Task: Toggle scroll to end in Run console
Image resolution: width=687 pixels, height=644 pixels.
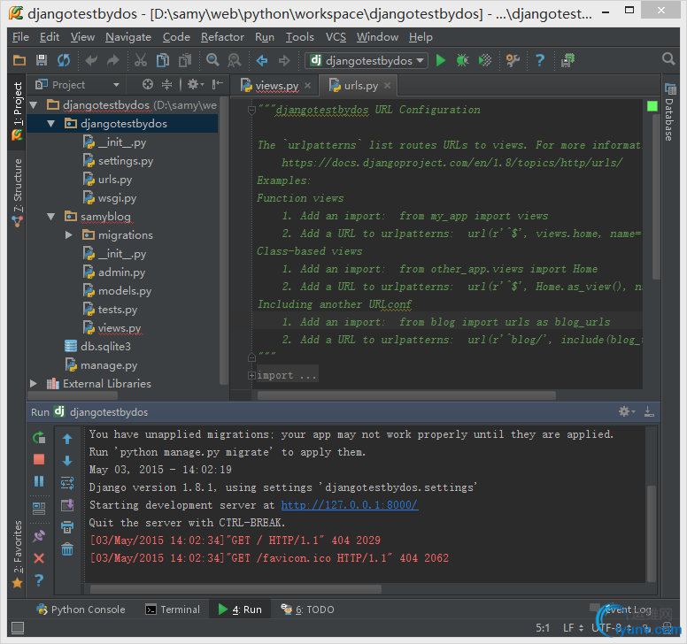Action: [67, 505]
